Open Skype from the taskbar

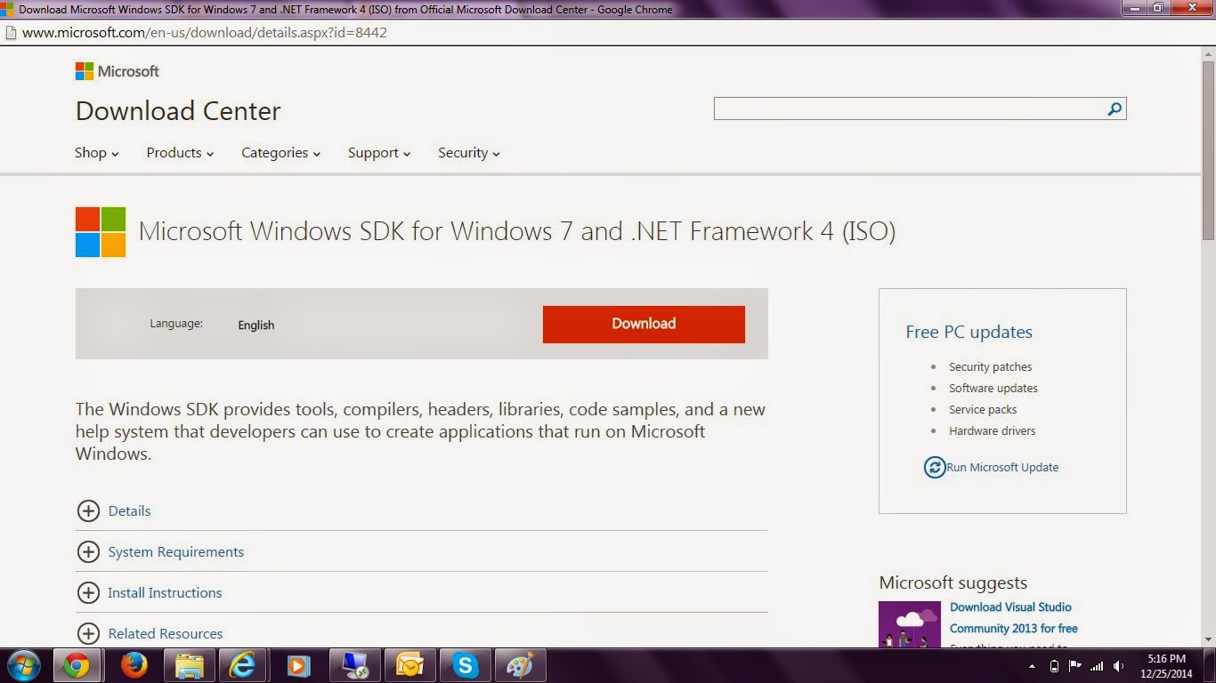465,666
